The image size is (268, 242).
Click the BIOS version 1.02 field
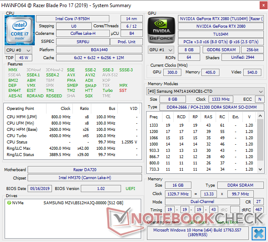[101, 188]
